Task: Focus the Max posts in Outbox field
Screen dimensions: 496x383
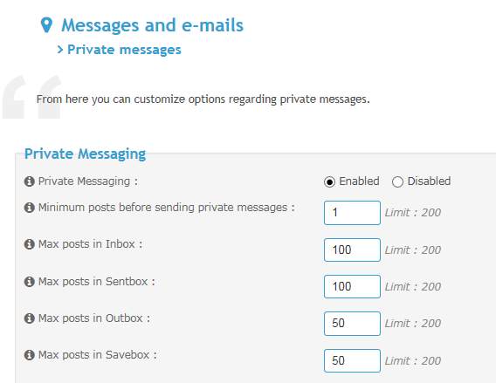Action: (352, 324)
